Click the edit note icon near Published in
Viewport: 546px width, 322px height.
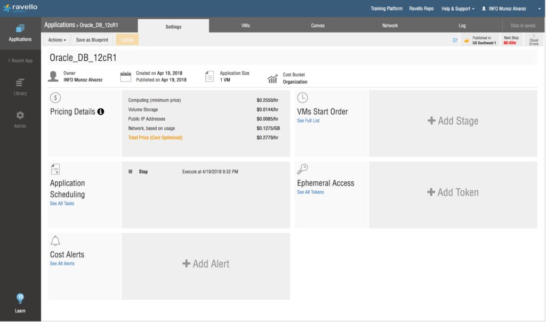click(x=455, y=40)
